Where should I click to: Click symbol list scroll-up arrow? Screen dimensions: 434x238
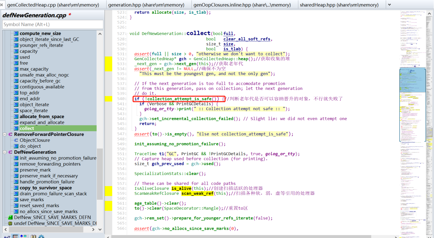tap(100, 34)
